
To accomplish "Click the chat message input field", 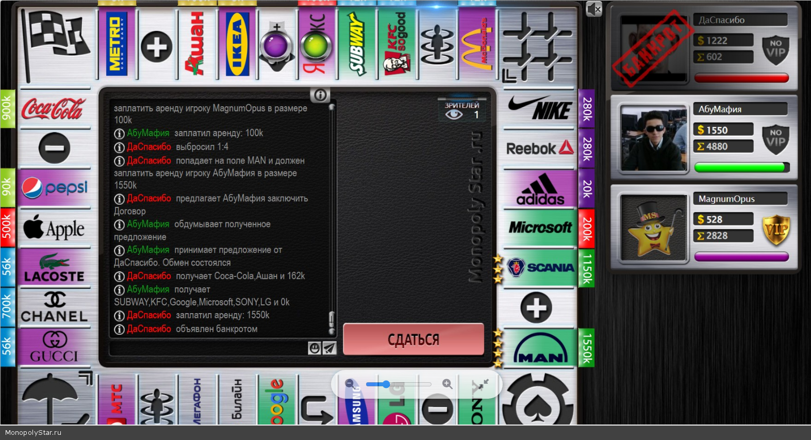I will point(209,348).
